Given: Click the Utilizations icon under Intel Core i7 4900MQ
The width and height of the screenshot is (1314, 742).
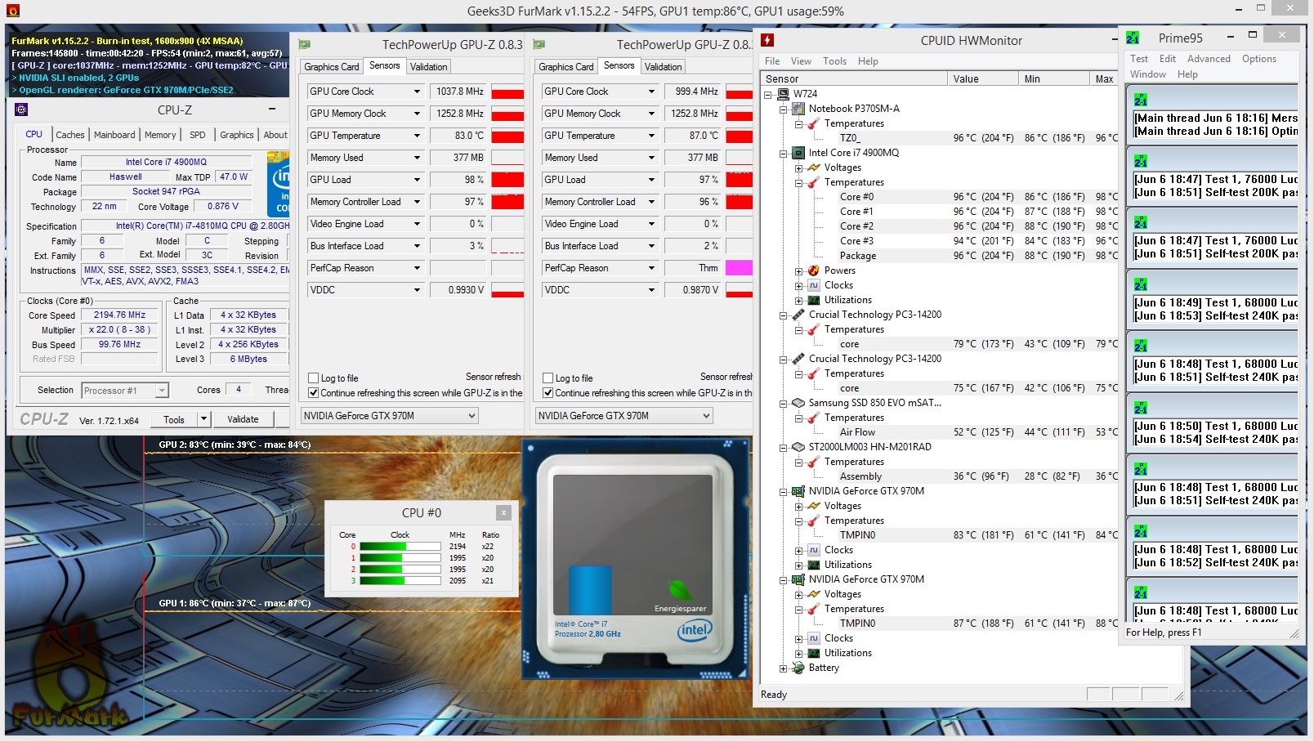Looking at the screenshot, I should tap(814, 300).
